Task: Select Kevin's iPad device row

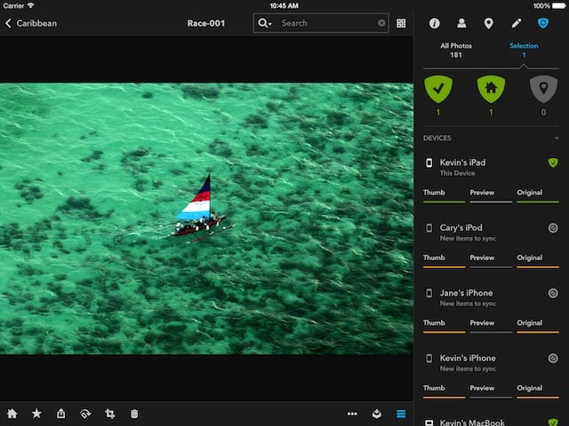Action: click(491, 167)
